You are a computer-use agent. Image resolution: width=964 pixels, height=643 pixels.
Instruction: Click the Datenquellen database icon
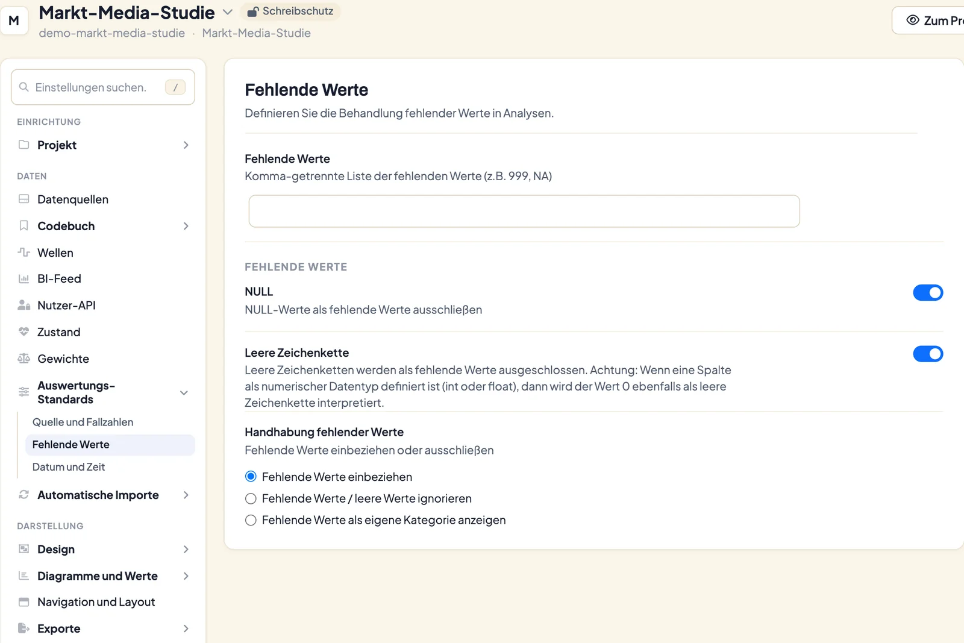click(24, 199)
